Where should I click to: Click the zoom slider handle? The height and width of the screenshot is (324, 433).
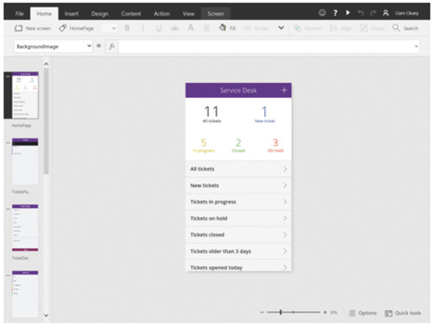pyautogui.click(x=281, y=312)
